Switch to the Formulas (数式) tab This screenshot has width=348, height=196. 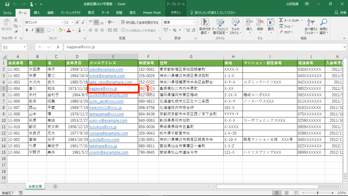click(x=91, y=13)
